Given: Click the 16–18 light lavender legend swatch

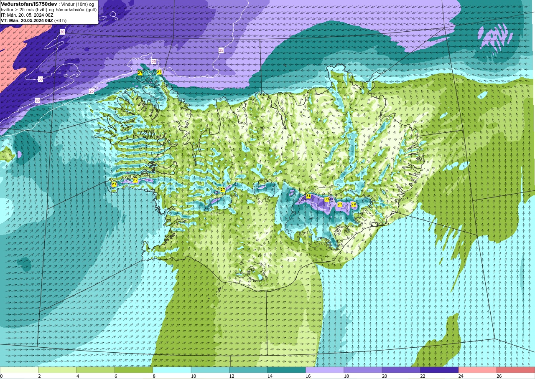Looking at the screenshot, I should click(325, 370).
